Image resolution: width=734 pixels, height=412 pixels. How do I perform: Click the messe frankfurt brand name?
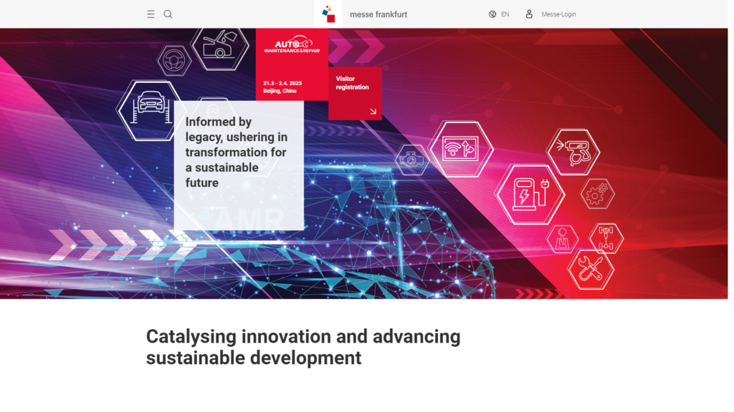tap(378, 14)
